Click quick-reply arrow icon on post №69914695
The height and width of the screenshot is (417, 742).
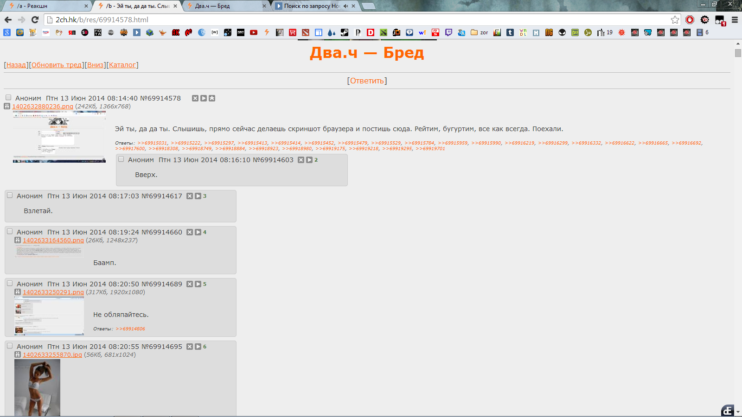pos(198,347)
